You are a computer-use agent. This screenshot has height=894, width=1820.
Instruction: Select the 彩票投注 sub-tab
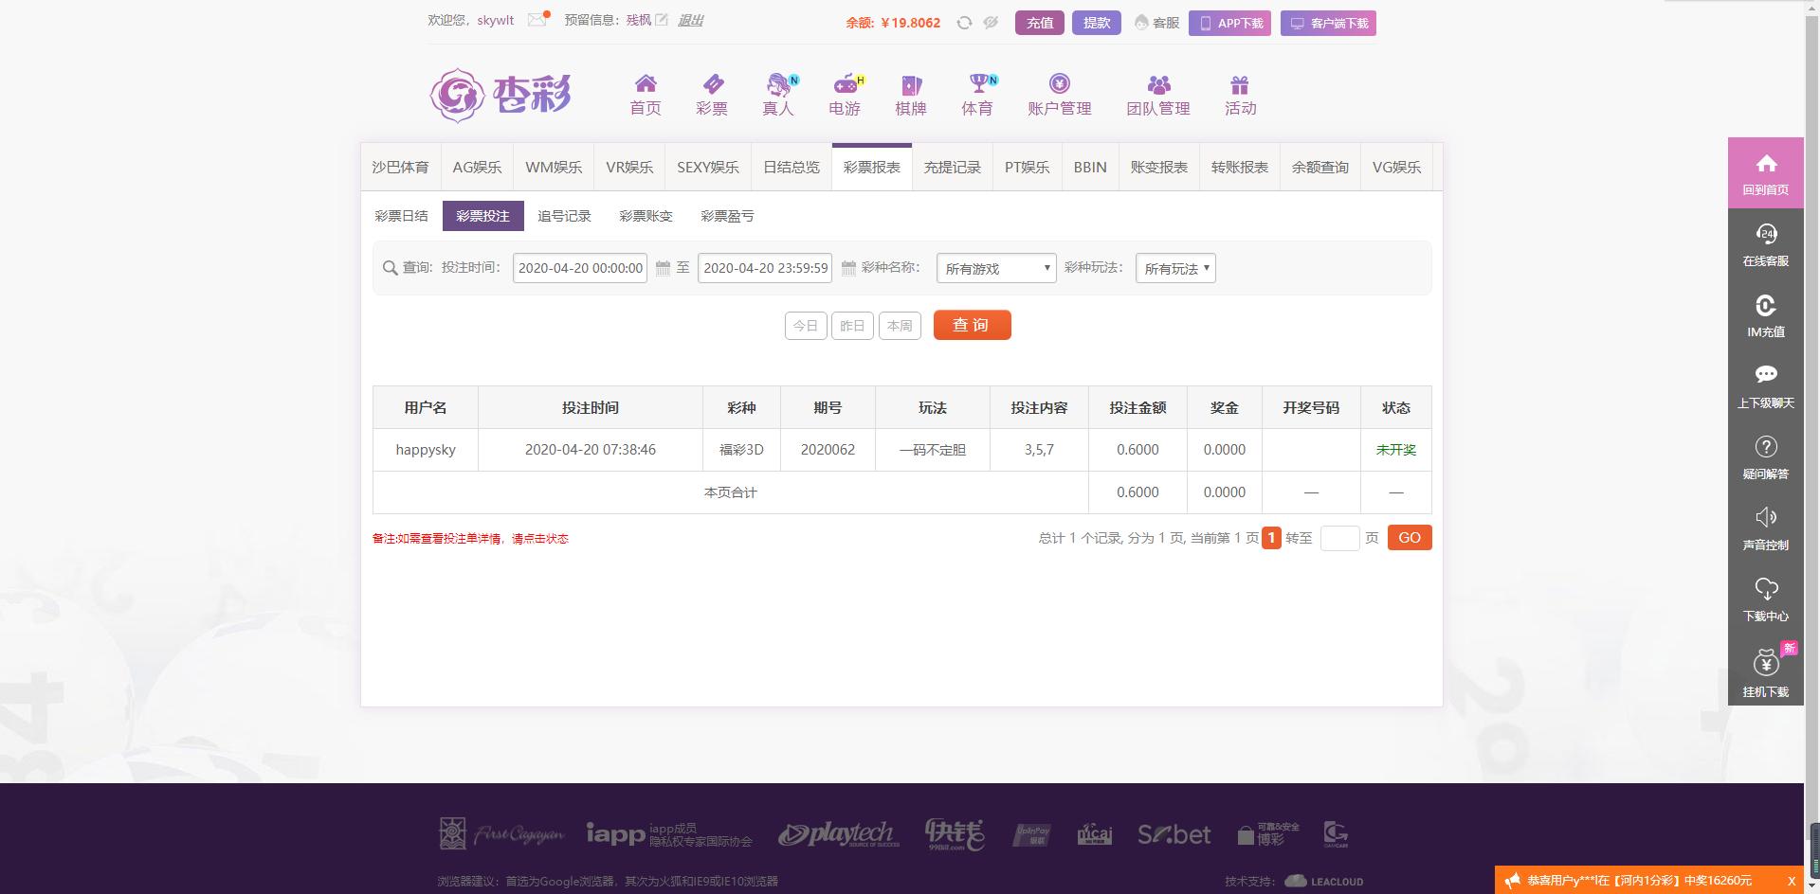tap(483, 216)
